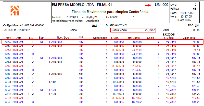The height and width of the screenshot is (106, 204).
Task: Click the UN: 002 label
Action: (x=162, y=5)
